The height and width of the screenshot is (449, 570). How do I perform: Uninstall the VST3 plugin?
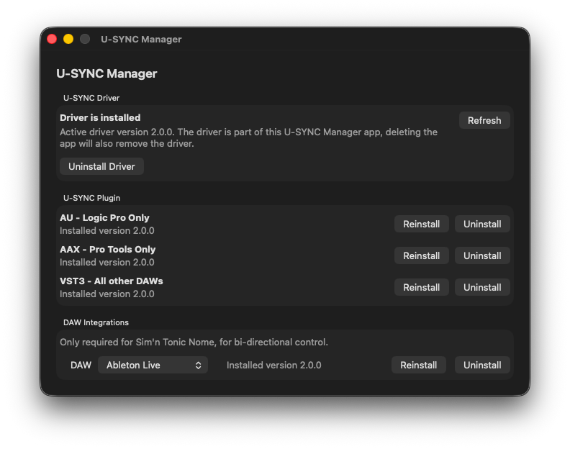coord(482,287)
